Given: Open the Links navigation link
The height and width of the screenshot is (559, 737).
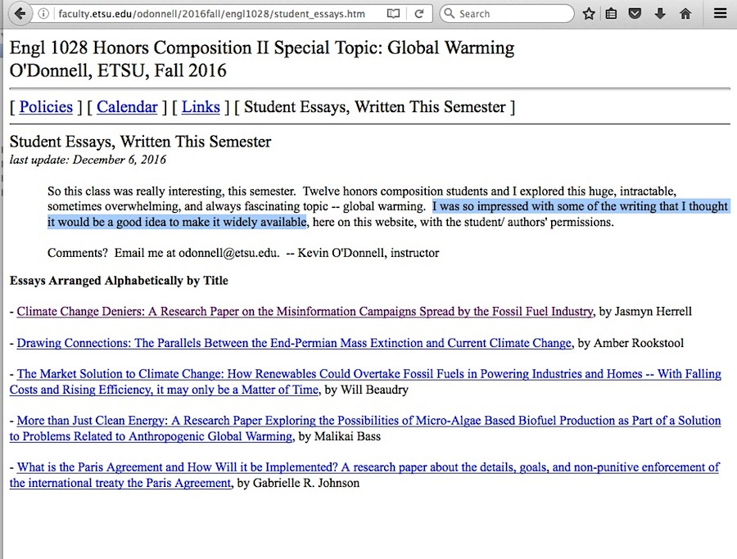Looking at the screenshot, I should pyautogui.click(x=201, y=107).
